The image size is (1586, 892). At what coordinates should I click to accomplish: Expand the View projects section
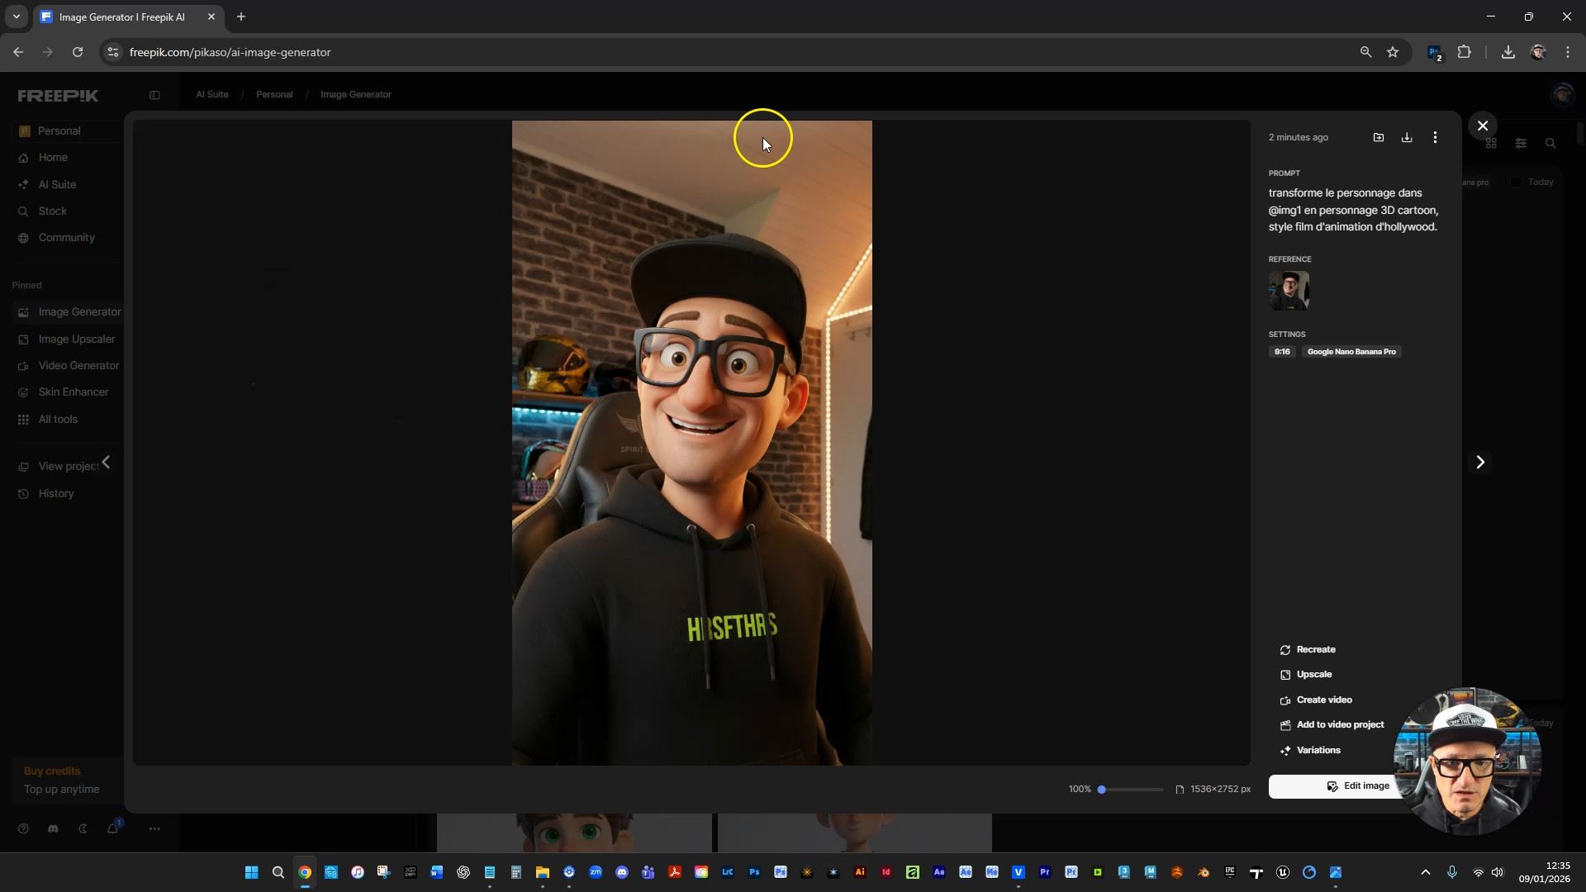106,462
